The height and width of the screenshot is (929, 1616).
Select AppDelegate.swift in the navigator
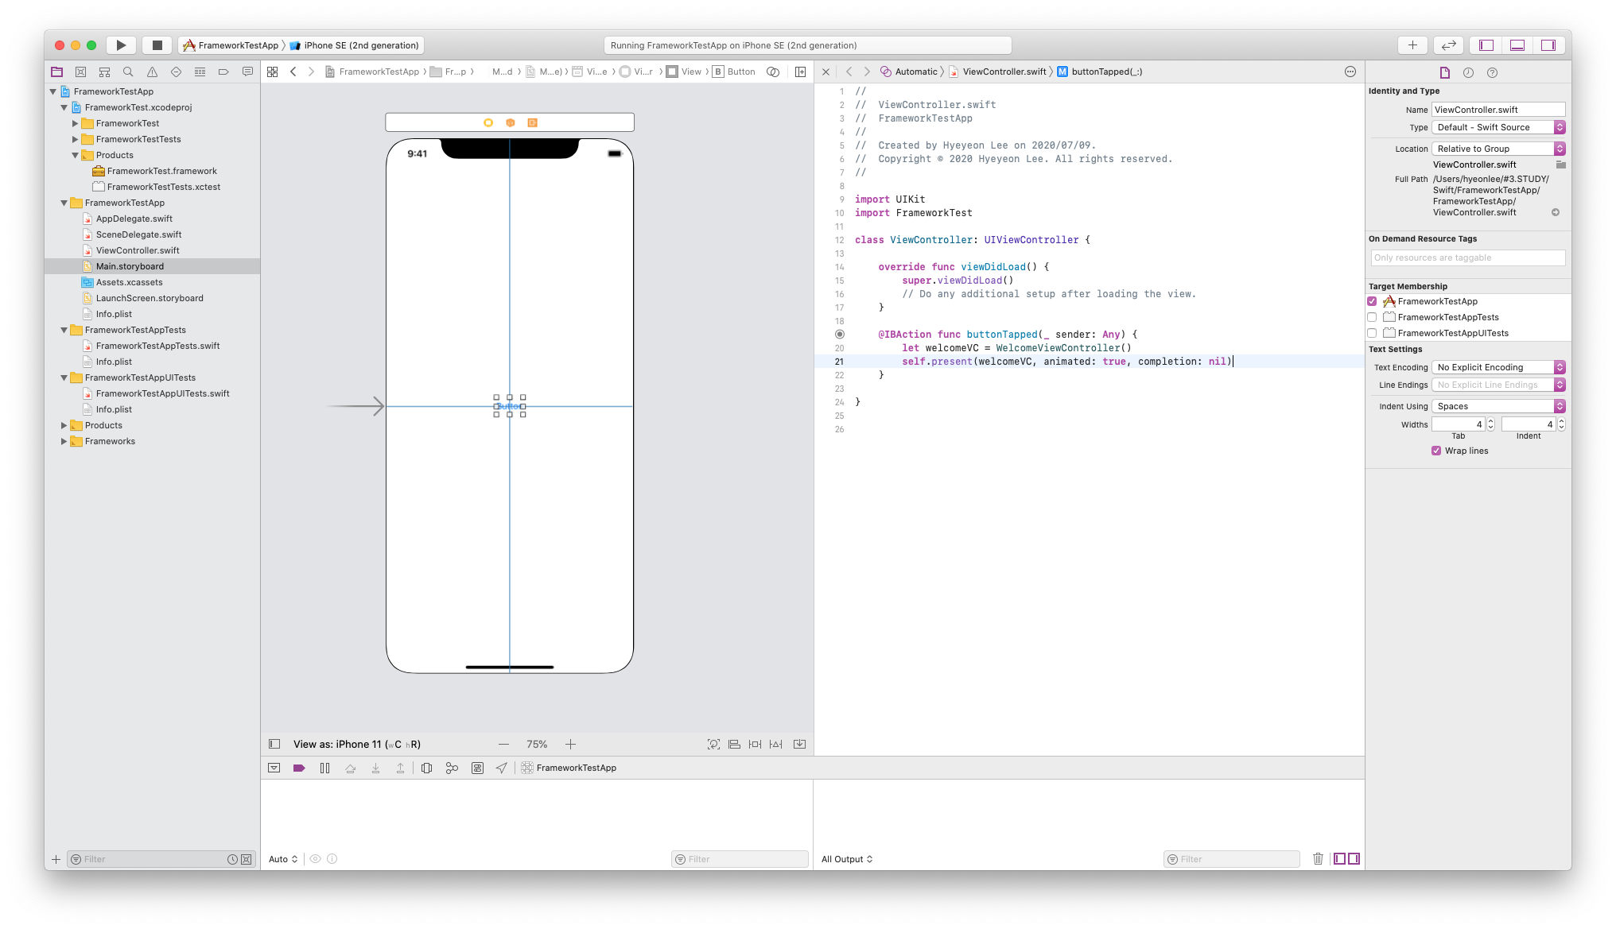[x=134, y=219]
